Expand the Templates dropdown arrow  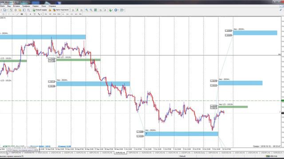(124, 10)
